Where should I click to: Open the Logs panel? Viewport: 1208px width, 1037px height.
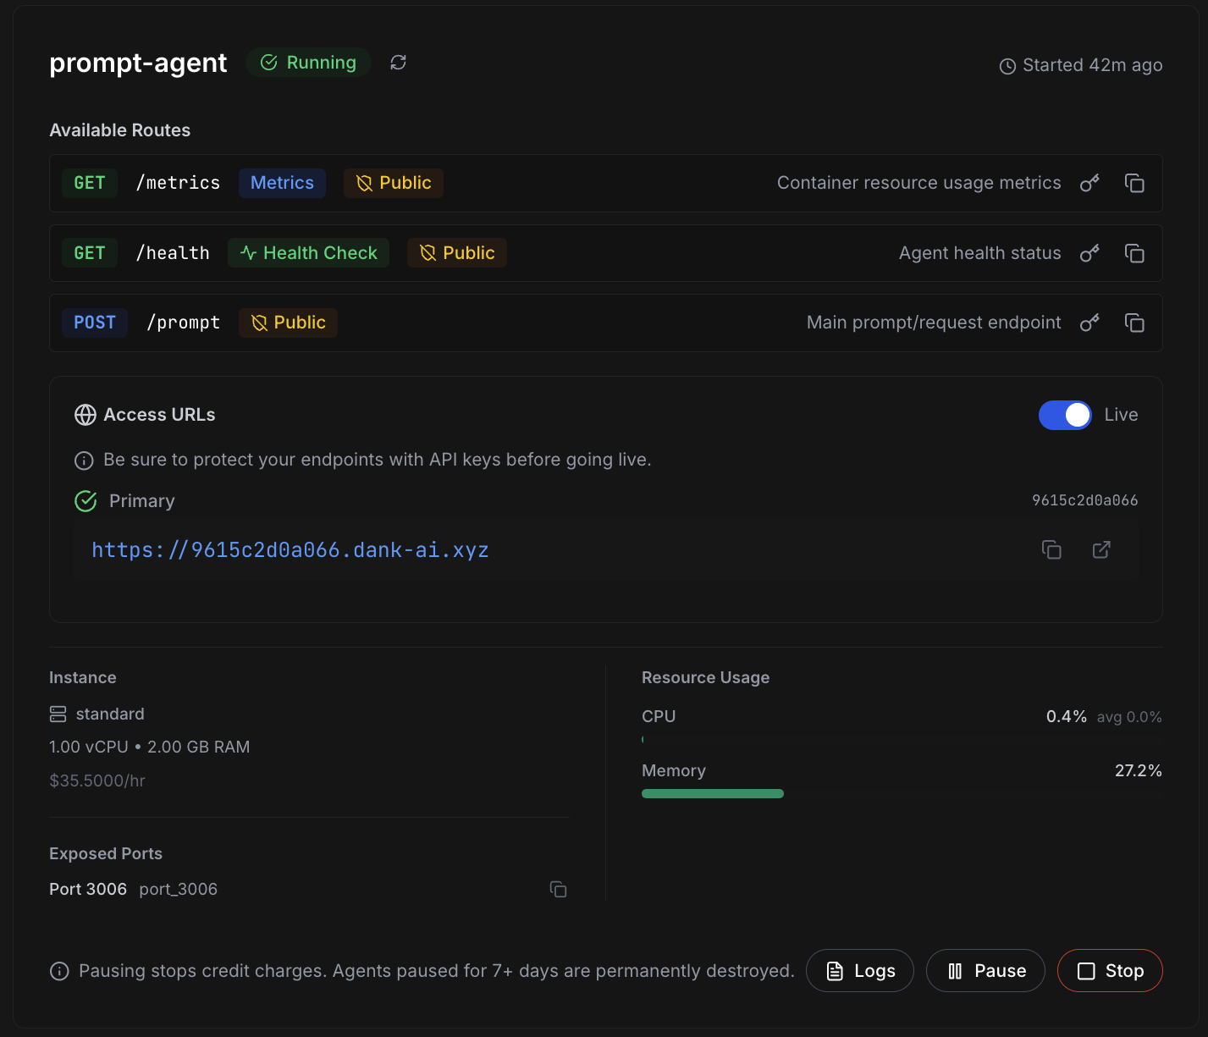(x=859, y=970)
